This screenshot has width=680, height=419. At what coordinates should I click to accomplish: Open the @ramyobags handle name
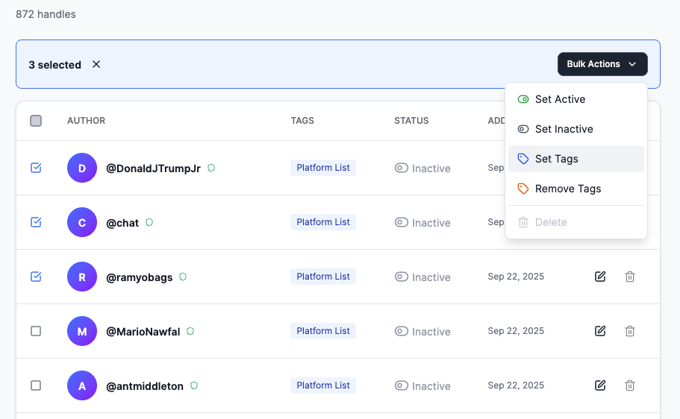pyautogui.click(x=139, y=277)
